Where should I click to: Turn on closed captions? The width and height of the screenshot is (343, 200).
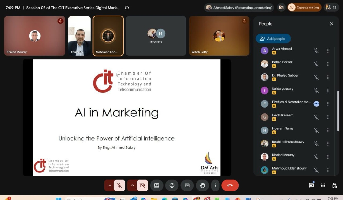coord(187,185)
